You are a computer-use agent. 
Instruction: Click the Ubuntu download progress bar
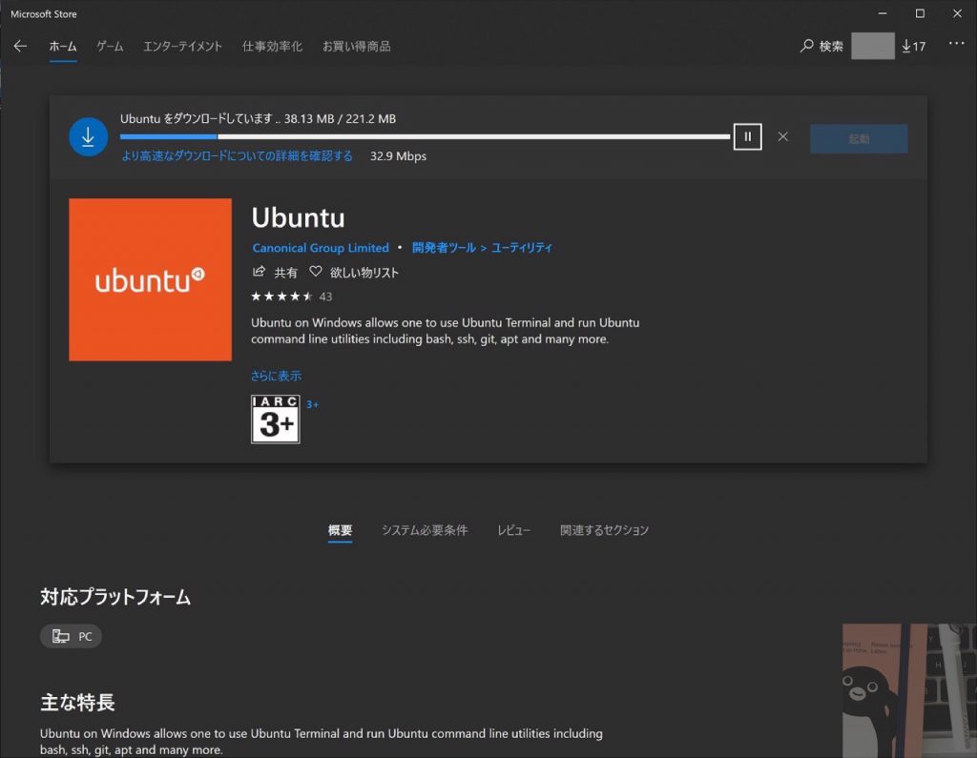click(x=425, y=136)
